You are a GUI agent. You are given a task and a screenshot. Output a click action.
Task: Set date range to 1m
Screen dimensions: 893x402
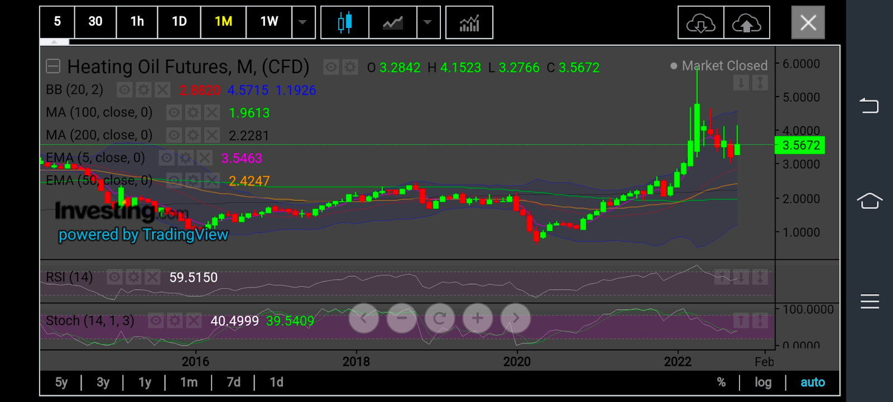(x=189, y=382)
